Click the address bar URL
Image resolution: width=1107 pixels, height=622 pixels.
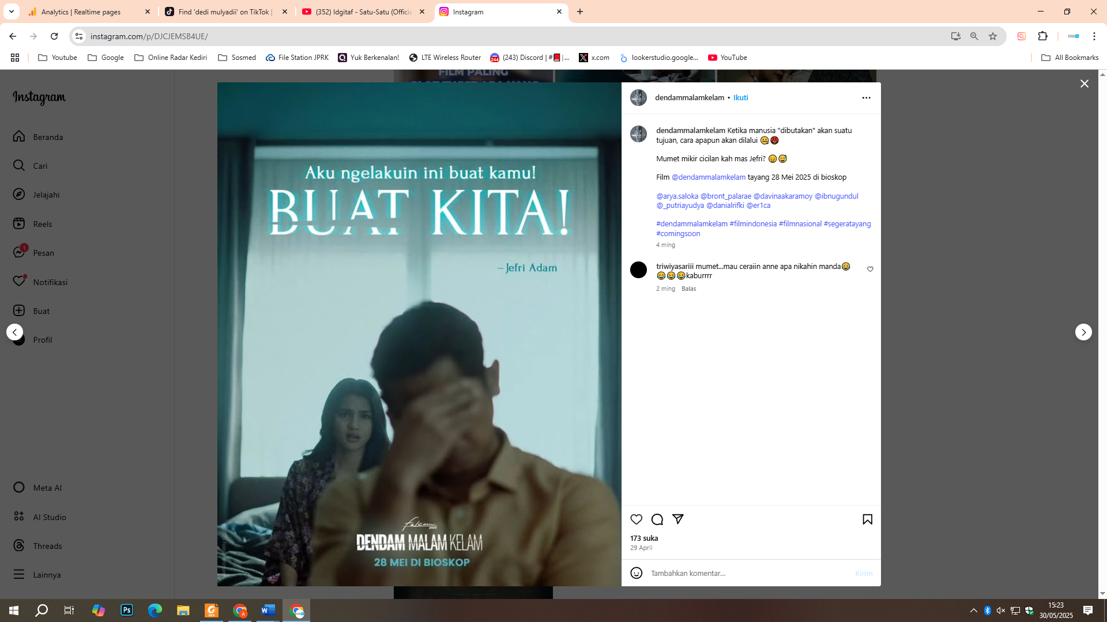point(149,36)
